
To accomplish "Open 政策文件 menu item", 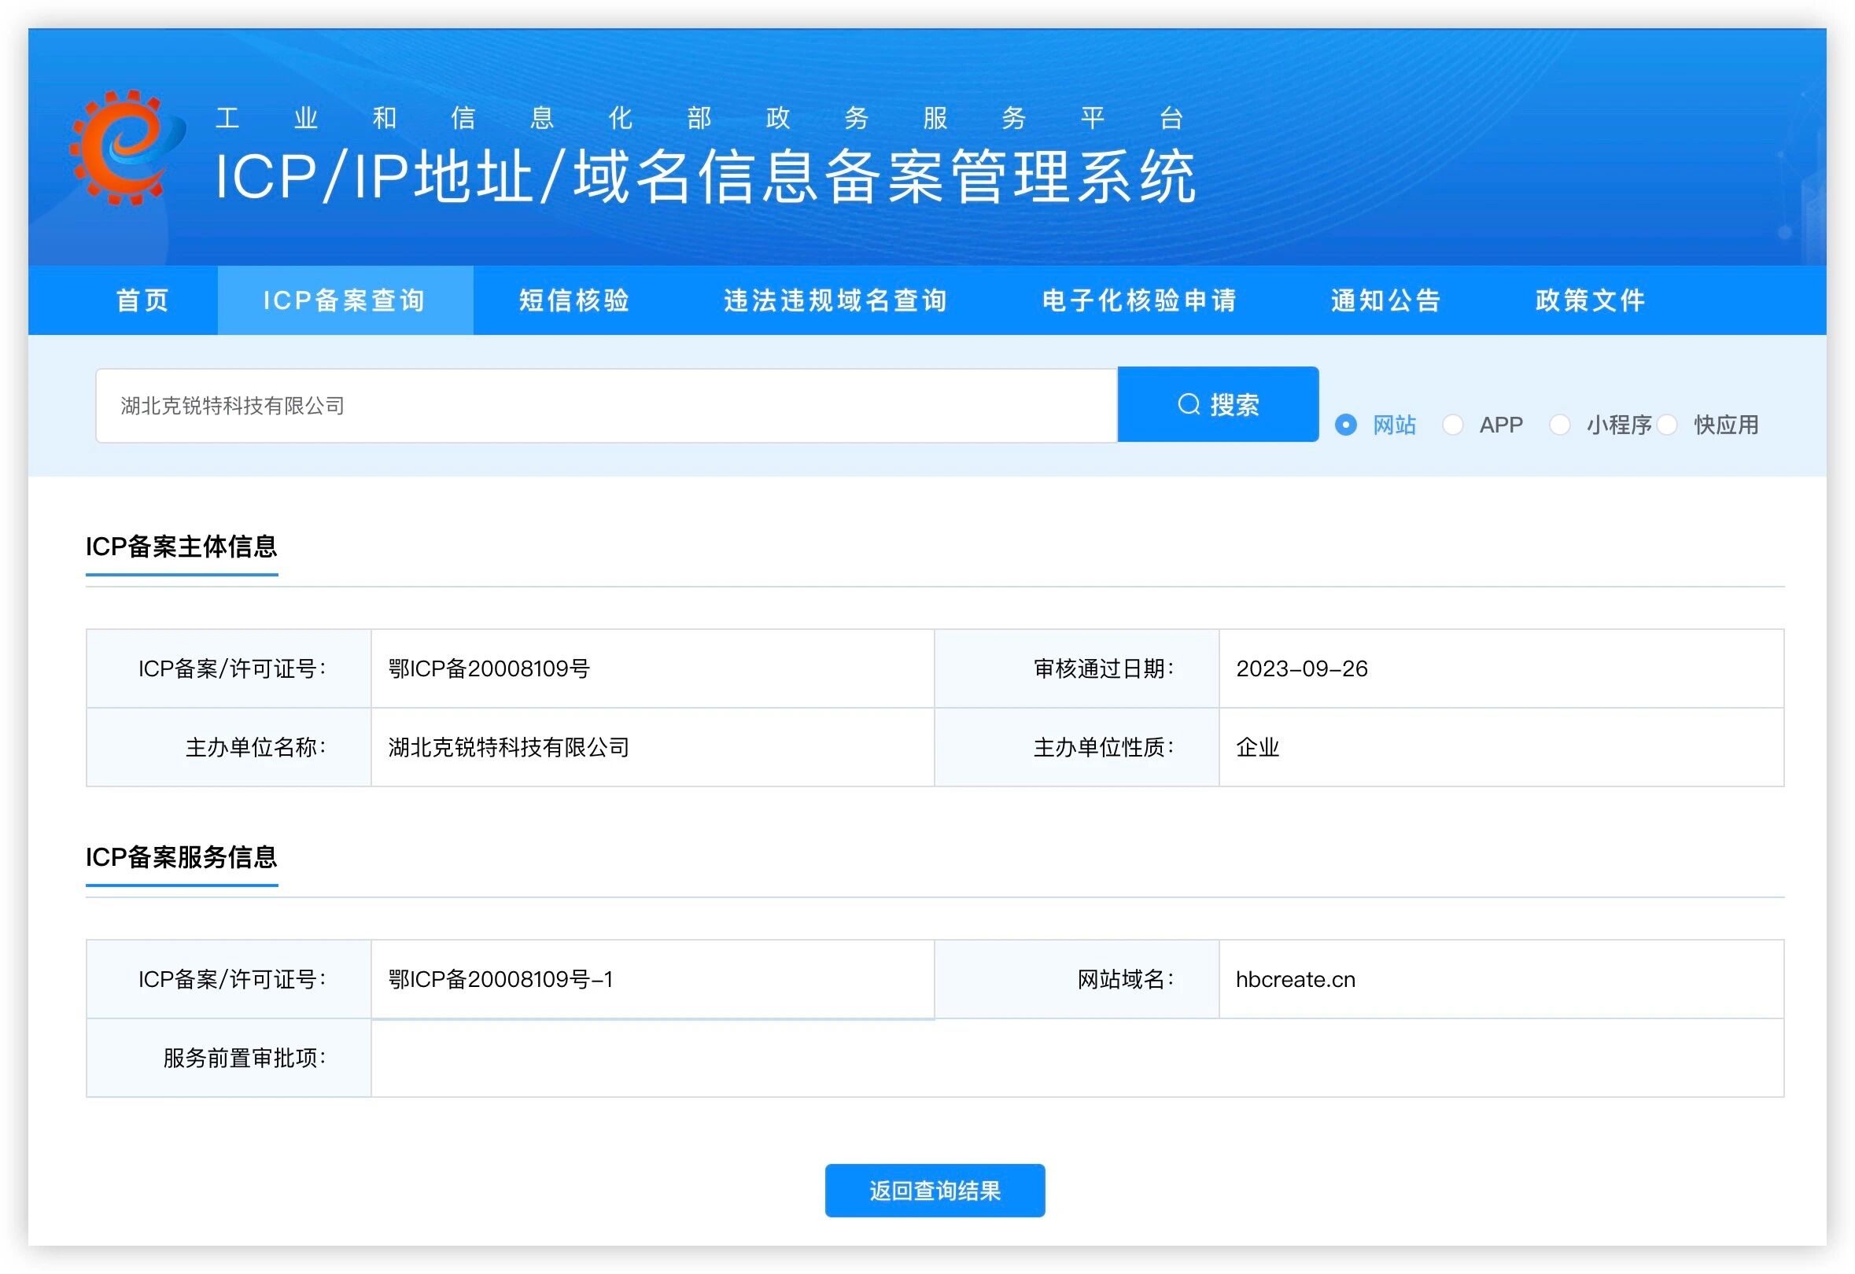I will click(x=1590, y=301).
